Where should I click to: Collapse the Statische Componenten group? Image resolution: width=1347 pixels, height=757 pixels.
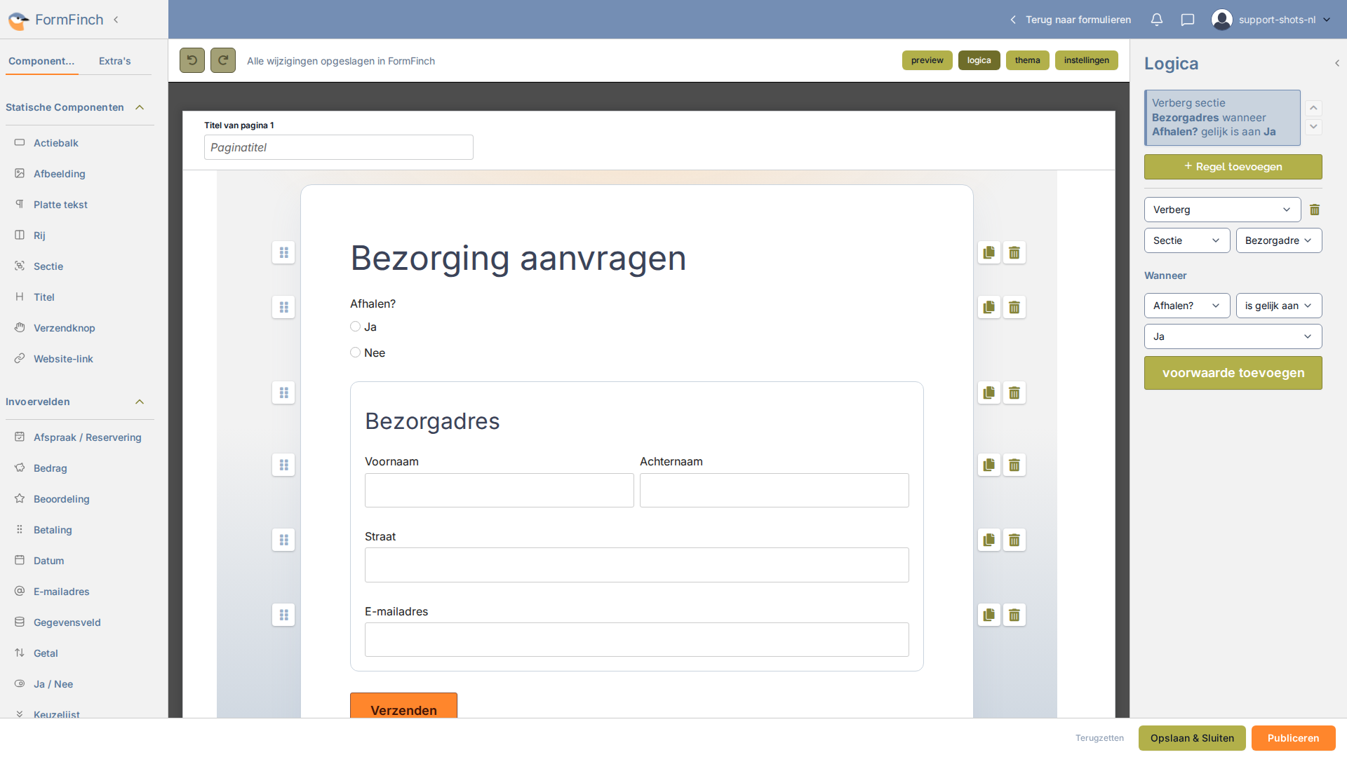click(x=140, y=107)
